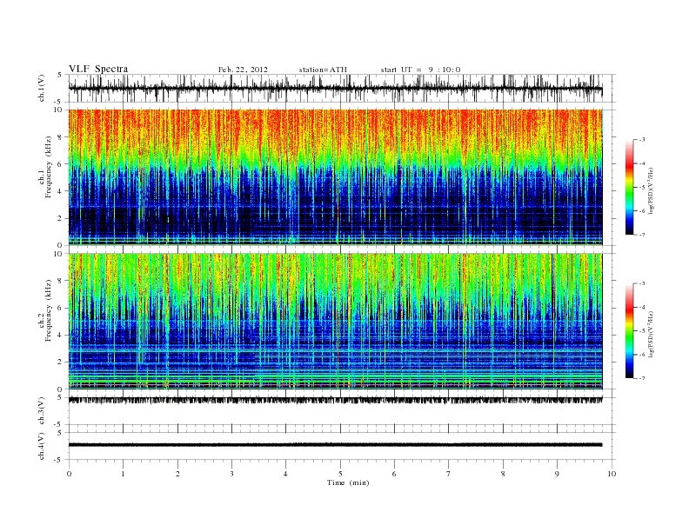Click the "VLF Spectra" plot title
The image size is (689, 532).
tap(98, 69)
